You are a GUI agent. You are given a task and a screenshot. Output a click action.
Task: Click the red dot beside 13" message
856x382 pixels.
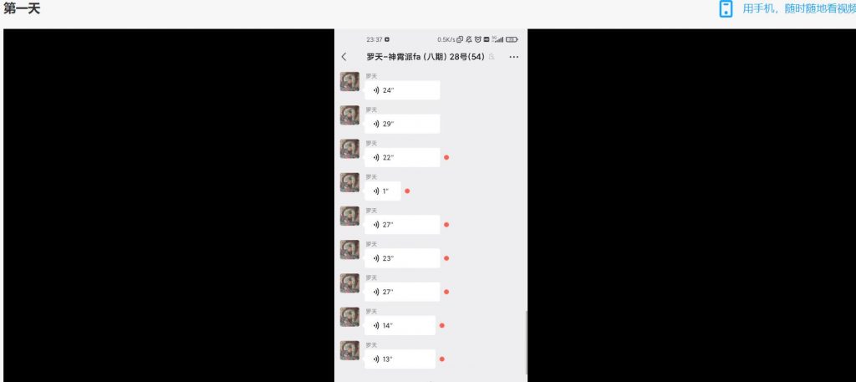pyautogui.click(x=441, y=359)
